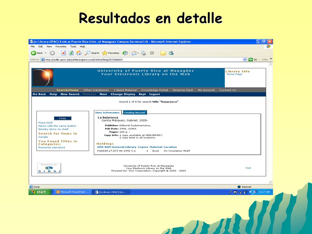This screenshot has height=234, width=312.
Task: Click the grayed-out toolbar icon right of the printer
Action: point(152,53)
